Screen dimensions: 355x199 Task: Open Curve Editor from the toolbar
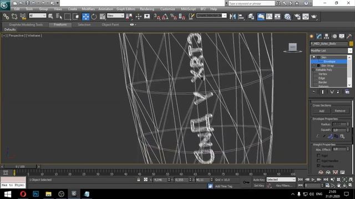click(x=269, y=17)
